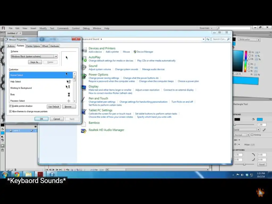Switch to the Hardware tab in Mouse Properties

(x=54, y=46)
